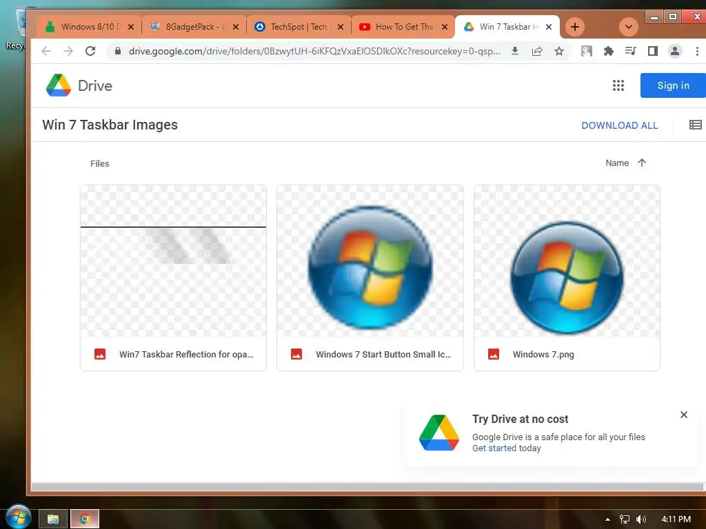Bookmark this tab with the star icon

pos(558,51)
